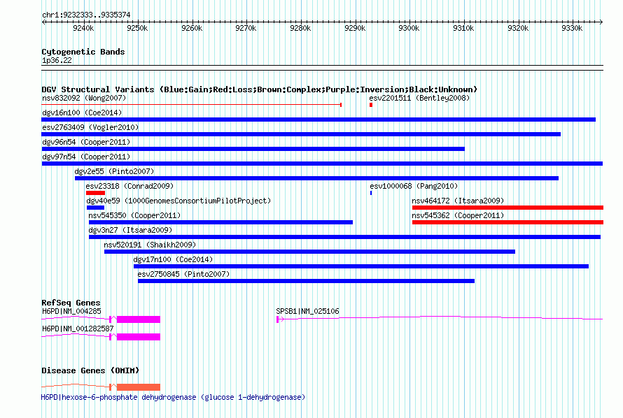
Task: Click the 9270k ruler tick label
Action: (x=246, y=28)
